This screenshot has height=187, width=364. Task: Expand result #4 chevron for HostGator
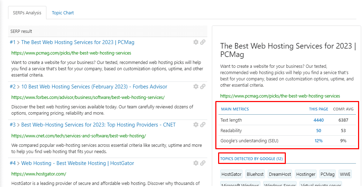(x=18, y=163)
